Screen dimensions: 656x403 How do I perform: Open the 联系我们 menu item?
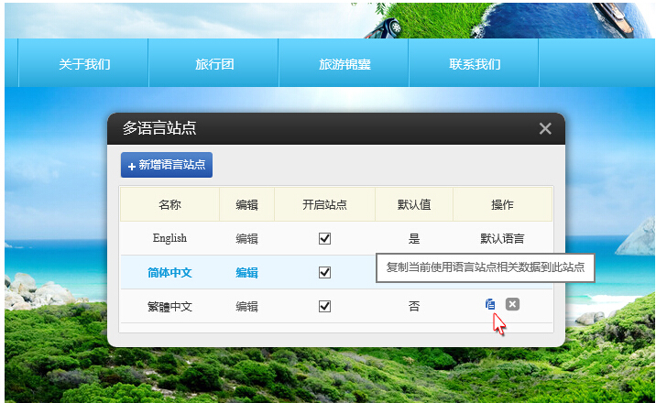click(x=475, y=64)
